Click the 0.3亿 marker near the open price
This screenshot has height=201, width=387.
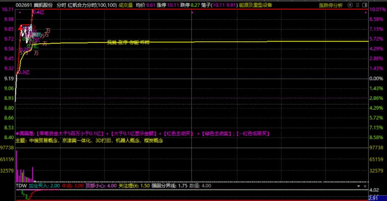(24, 72)
